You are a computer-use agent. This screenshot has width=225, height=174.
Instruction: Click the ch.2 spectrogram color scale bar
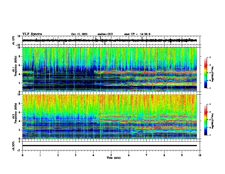click(x=206, y=120)
